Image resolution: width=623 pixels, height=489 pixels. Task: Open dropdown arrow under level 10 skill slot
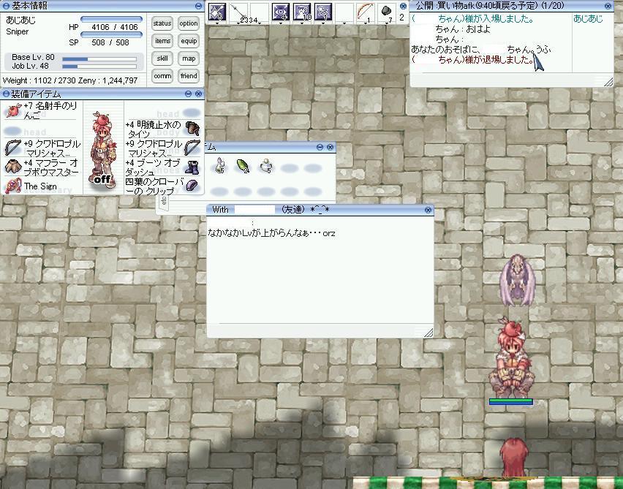[302, 23]
